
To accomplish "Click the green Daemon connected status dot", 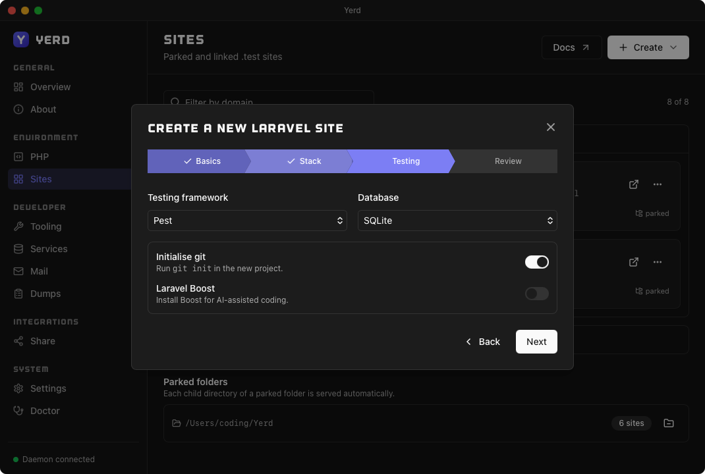I will click(16, 459).
